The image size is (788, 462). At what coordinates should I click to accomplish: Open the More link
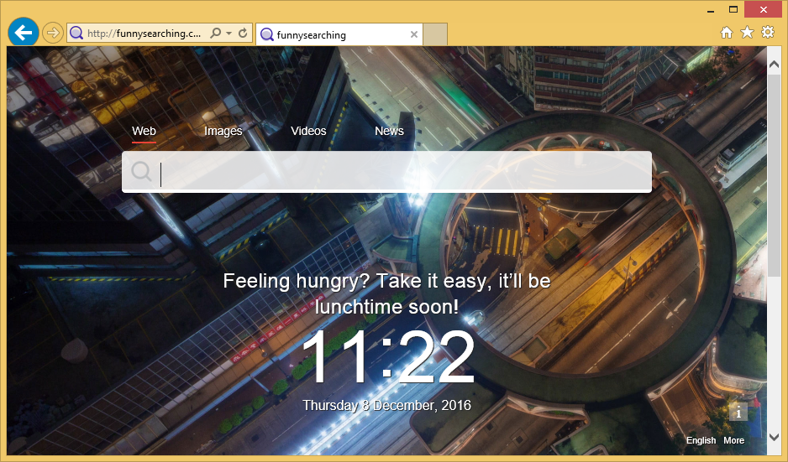coord(733,440)
